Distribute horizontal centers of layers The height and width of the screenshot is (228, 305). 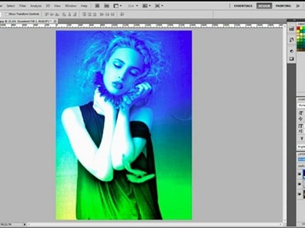(x=107, y=14)
